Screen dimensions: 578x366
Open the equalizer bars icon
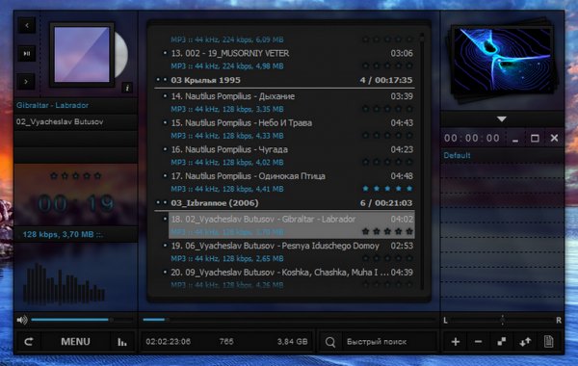pos(122,342)
